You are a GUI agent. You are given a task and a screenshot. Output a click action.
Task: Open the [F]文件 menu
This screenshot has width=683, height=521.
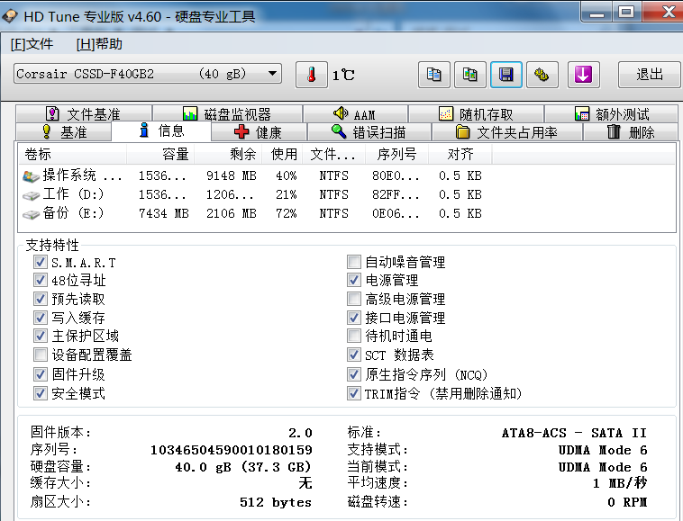point(32,44)
